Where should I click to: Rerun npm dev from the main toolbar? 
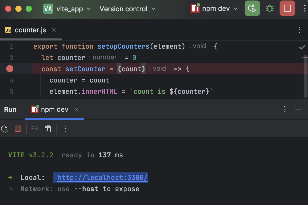pyautogui.click(x=252, y=8)
